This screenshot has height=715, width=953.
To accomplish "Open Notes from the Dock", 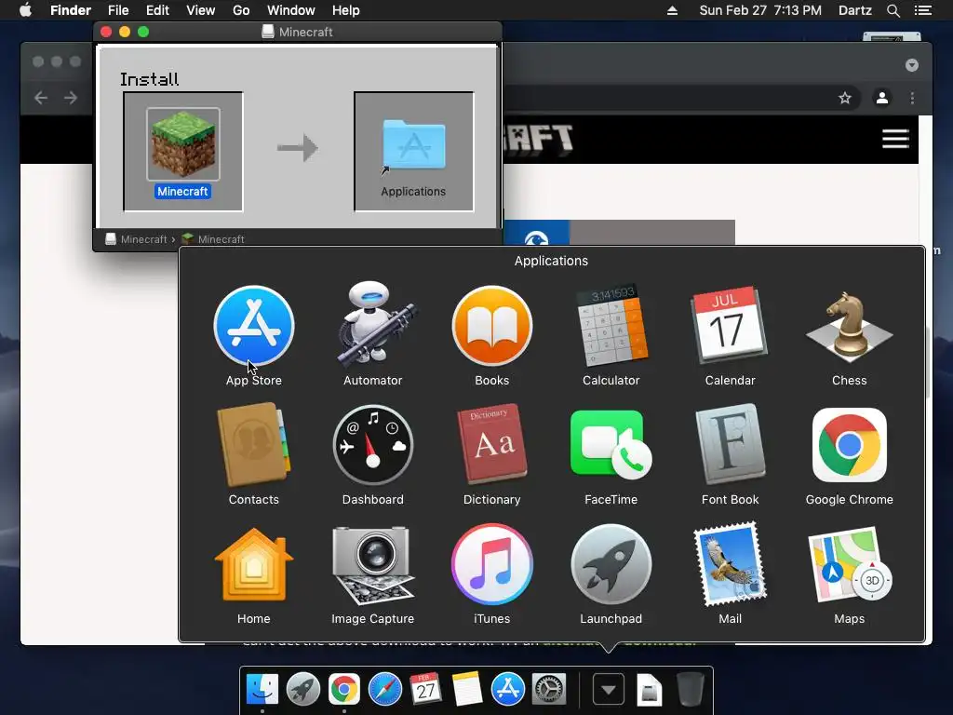I will point(467,690).
